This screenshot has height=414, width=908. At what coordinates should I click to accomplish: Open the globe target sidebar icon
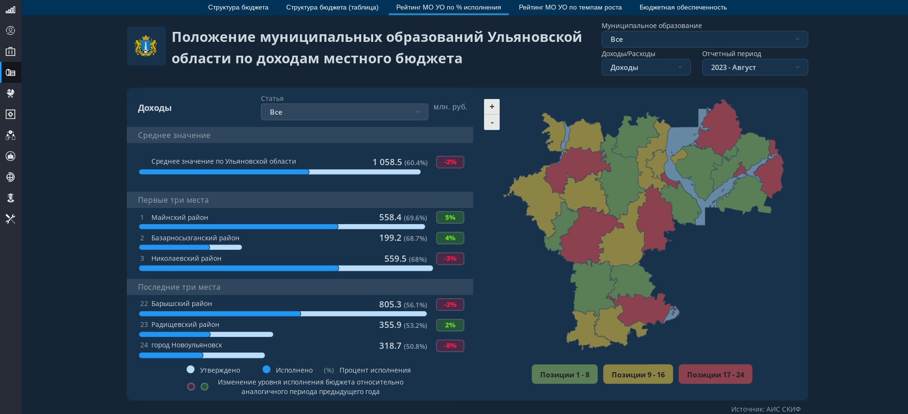point(10,177)
